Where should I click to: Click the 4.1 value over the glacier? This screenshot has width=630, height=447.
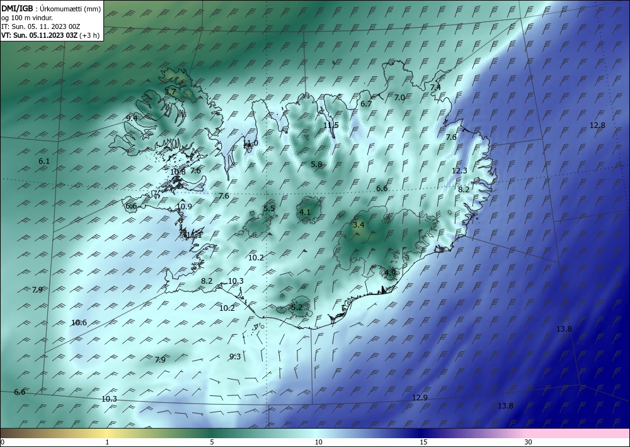(x=305, y=212)
